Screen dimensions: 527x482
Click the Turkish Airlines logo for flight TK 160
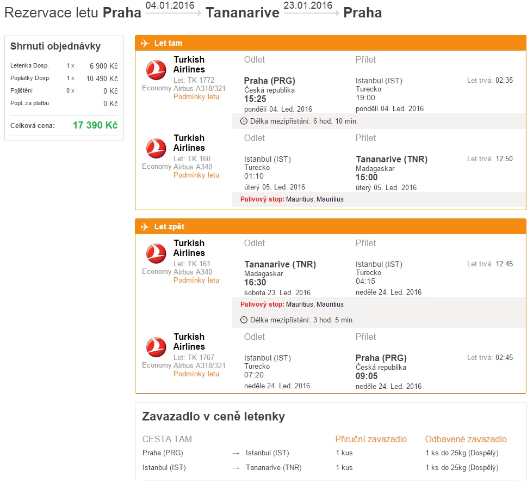(156, 148)
